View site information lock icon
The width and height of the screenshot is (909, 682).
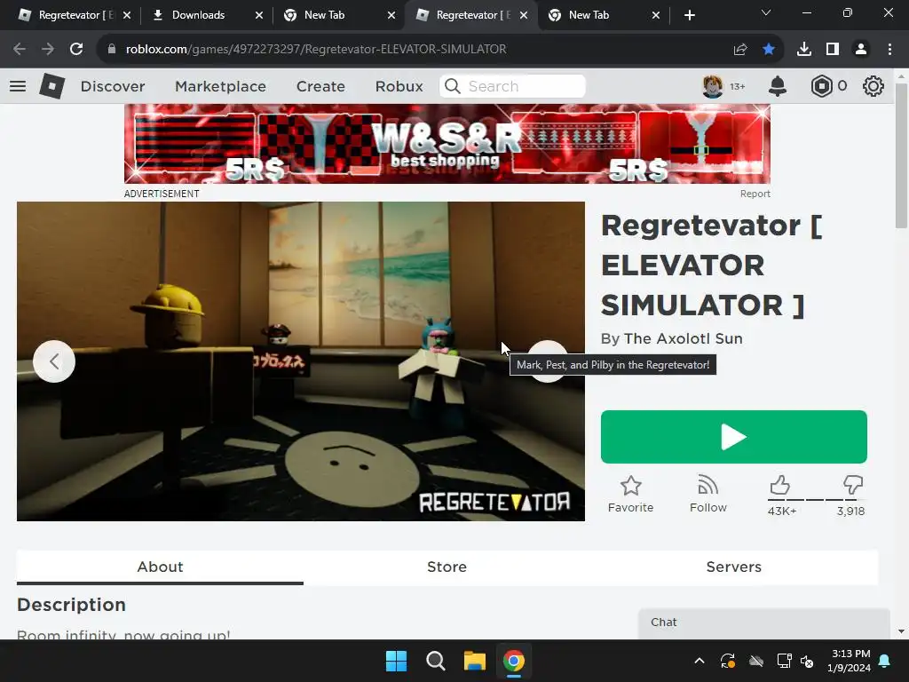[x=112, y=50]
